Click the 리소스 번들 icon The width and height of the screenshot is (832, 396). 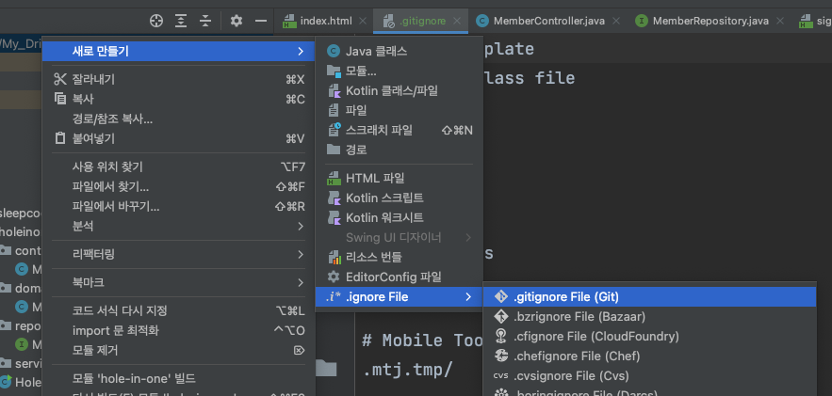pyautogui.click(x=334, y=258)
